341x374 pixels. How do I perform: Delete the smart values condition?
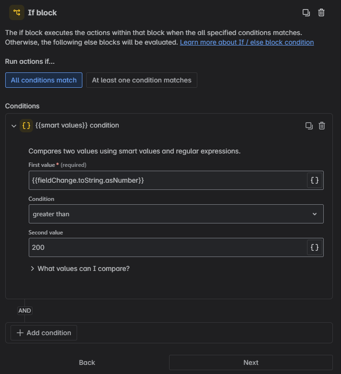pyautogui.click(x=322, y=126)
